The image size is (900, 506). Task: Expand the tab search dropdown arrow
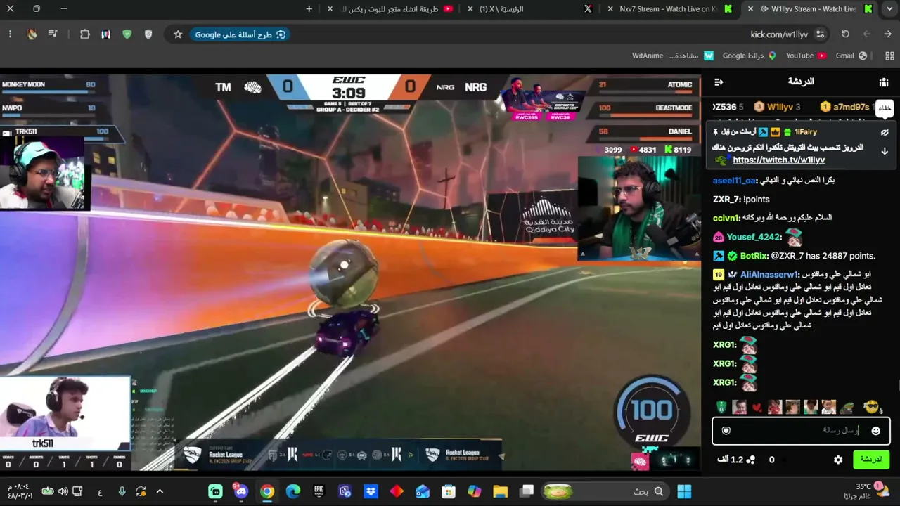click(x=889, y=9)
